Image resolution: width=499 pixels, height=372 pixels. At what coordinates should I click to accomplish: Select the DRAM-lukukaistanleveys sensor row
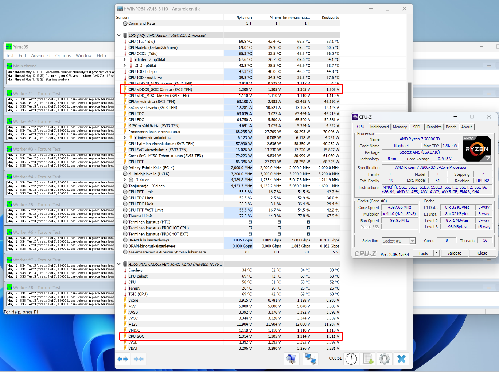(x=231, y=240)
